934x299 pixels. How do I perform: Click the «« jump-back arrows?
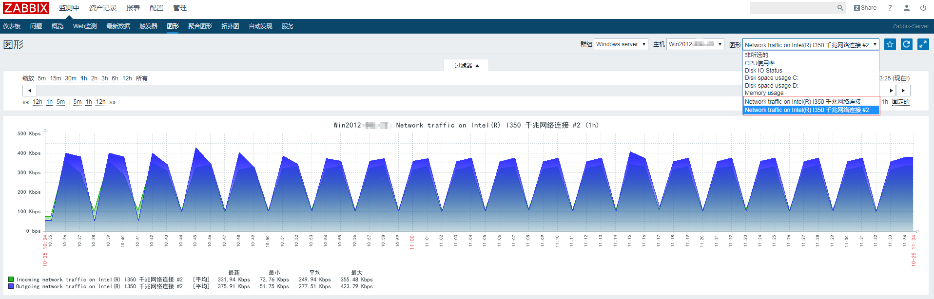[x=25, y=102]
